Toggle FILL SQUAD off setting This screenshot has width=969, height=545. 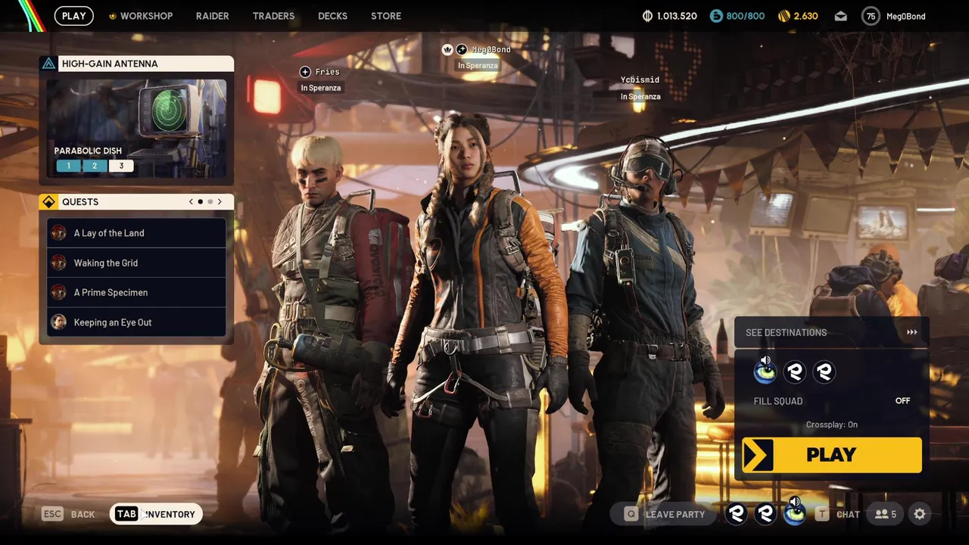tap(831, 401)
